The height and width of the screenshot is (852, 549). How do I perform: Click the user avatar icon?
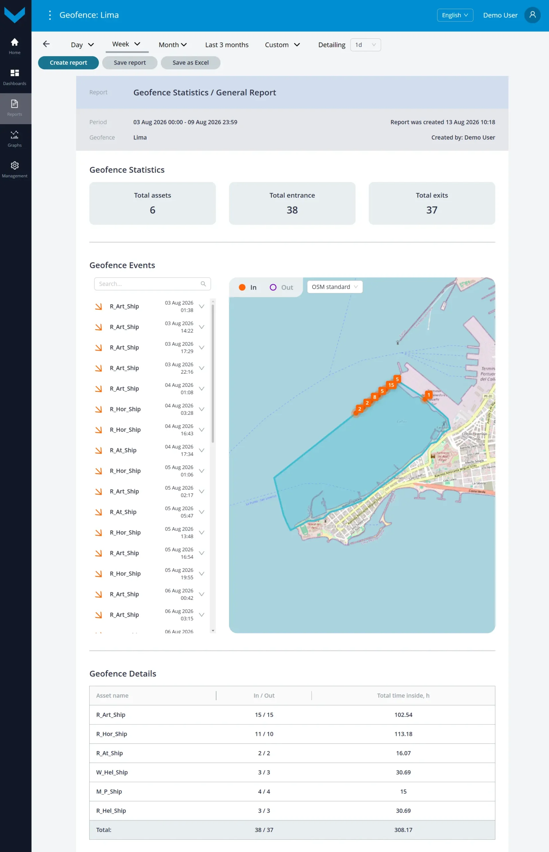coord(532,15)
